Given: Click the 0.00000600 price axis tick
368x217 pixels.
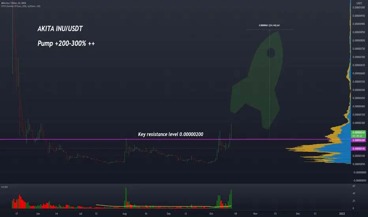Looking at the screenshot, I should point(359,73).
